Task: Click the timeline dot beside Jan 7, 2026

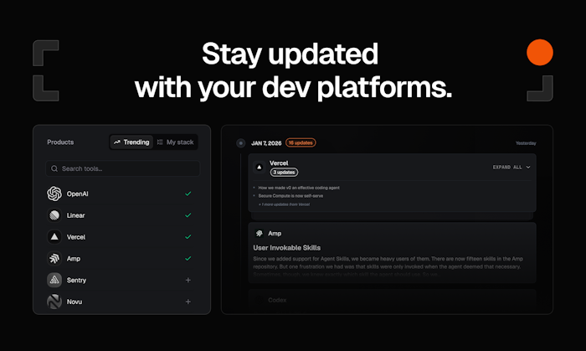Action: (241, 142)
